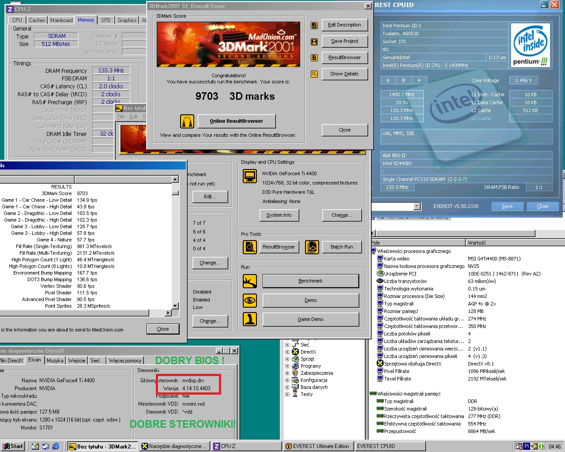Click Close in the 3DMark Score dialog
Viewport: 565px width, 452px height.
tap(345, 130)
